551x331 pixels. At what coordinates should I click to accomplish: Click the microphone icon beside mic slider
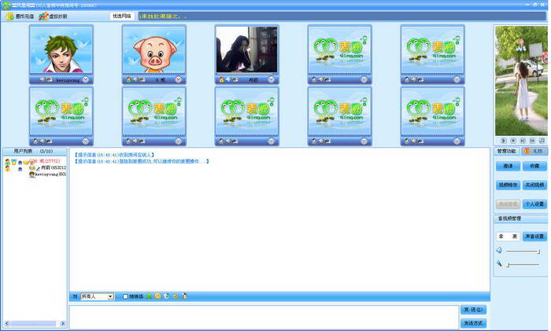pyautogui.click(x=499, y=263)
